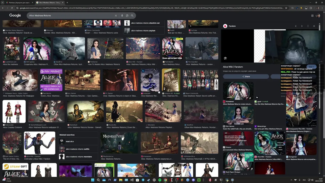
Task: Open the Epic Games related image in panel
Action: click(x=238, y=115)
